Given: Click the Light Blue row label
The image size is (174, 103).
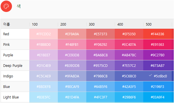Looking at the screenshot, I should (x=11, y=97).
